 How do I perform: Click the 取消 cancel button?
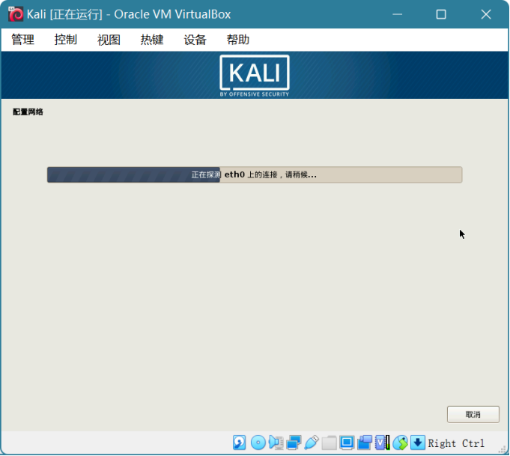coord(473,414)
